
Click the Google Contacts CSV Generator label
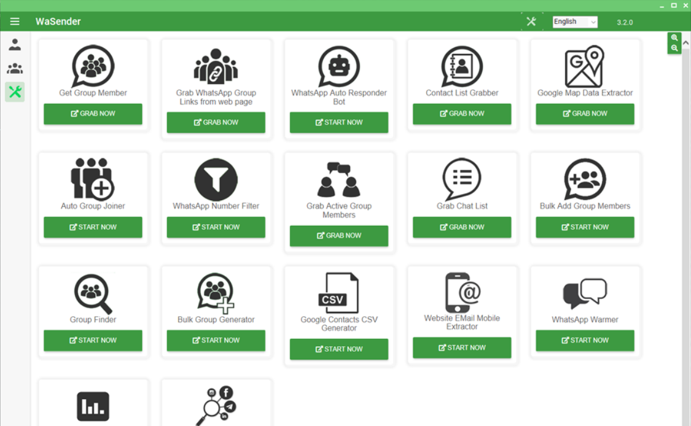(x=339, y=323)
